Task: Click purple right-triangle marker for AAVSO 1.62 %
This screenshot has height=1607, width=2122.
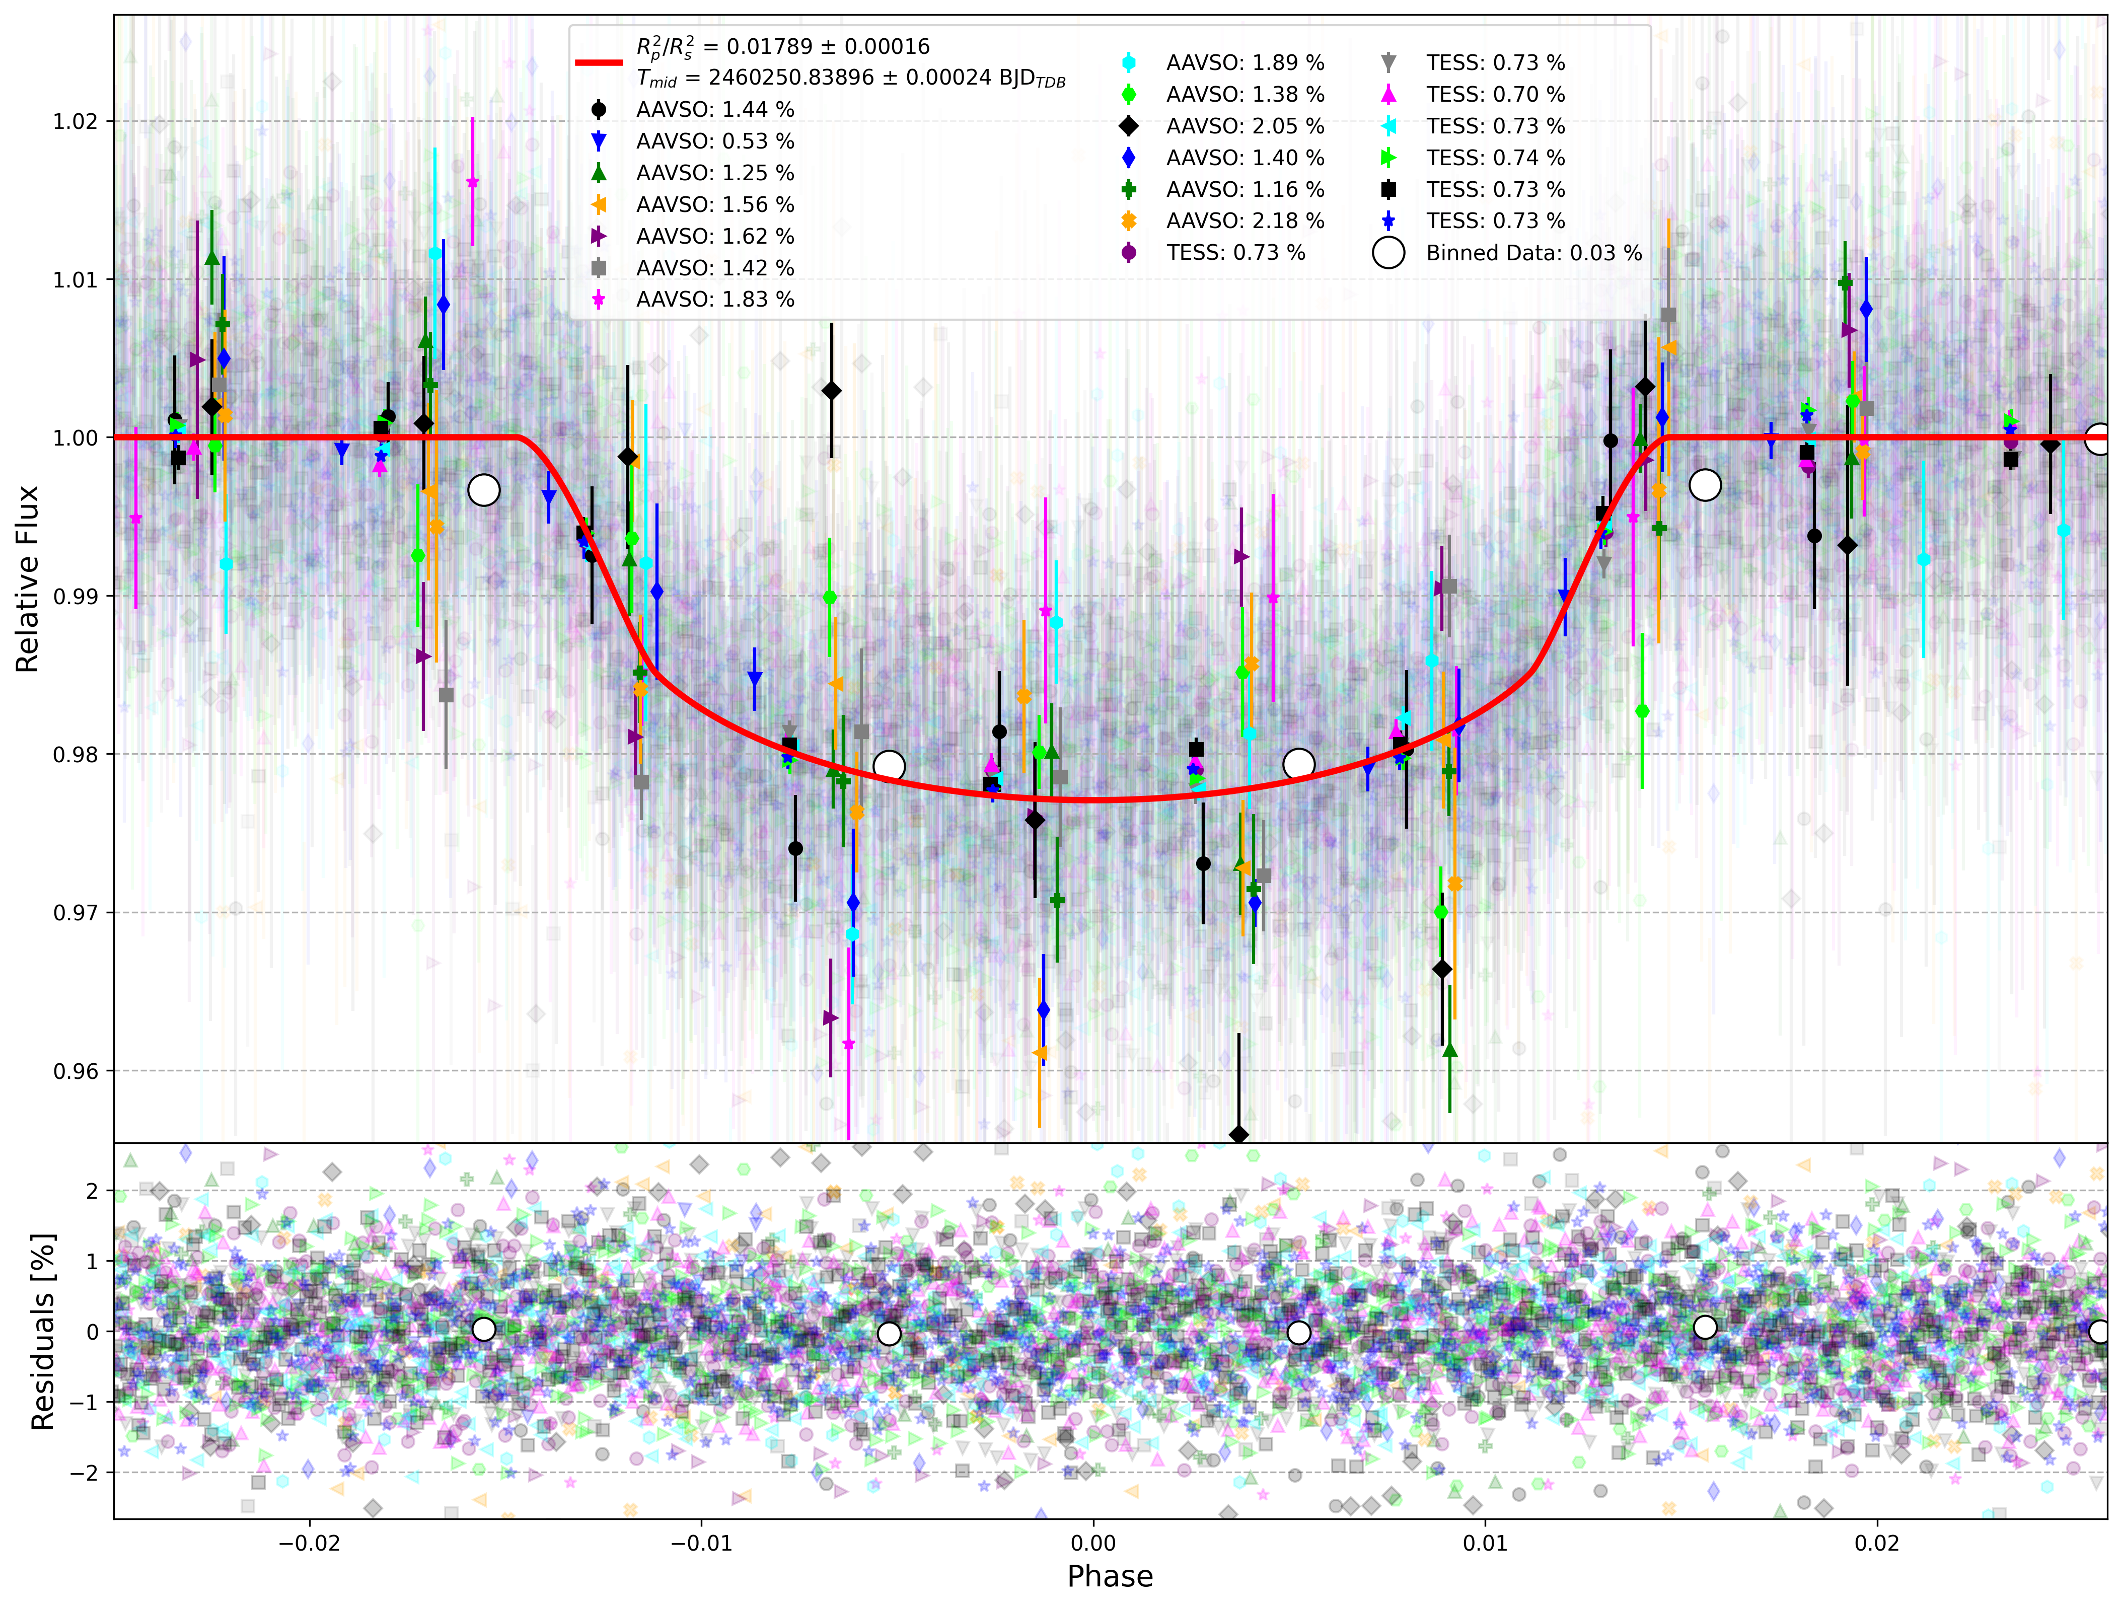Action: pyautogui.click(x=599, y=236)
